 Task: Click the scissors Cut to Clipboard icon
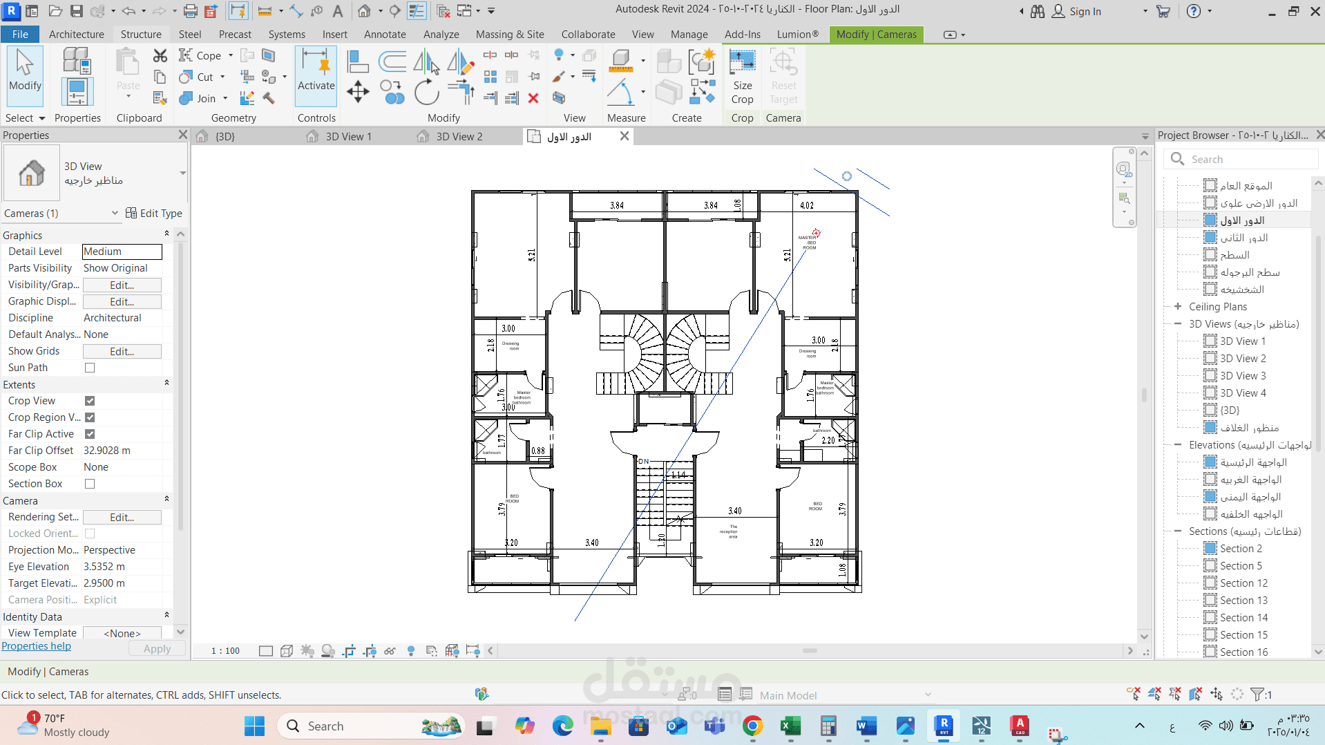click(x=160, y=55)
